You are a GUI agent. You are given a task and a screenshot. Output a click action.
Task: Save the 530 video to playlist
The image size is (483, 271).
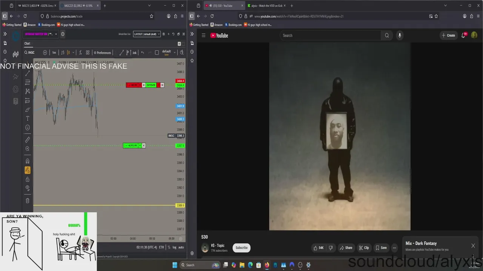click(x=381, y=248)
